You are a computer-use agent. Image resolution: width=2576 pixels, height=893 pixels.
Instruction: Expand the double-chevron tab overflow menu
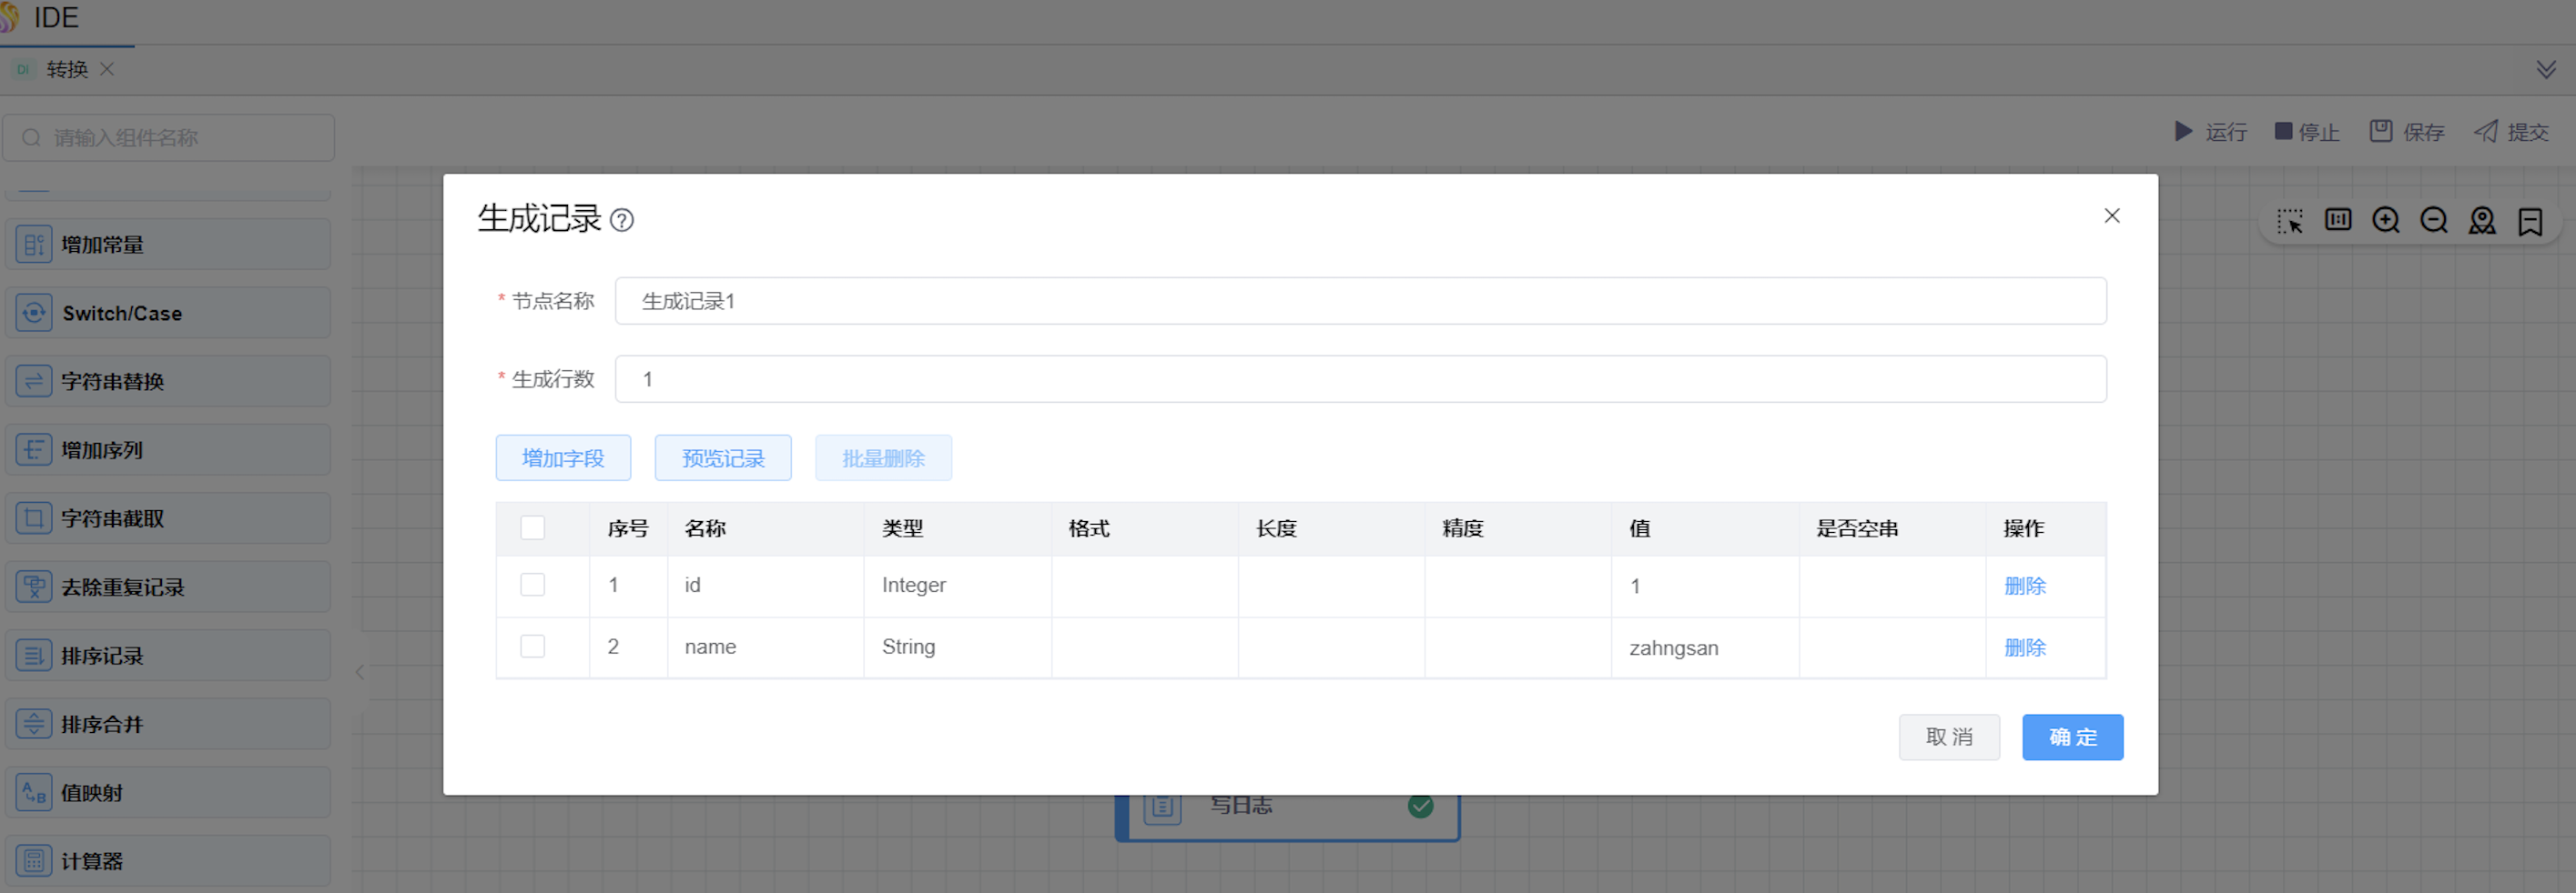click(x=2545, y=69)
